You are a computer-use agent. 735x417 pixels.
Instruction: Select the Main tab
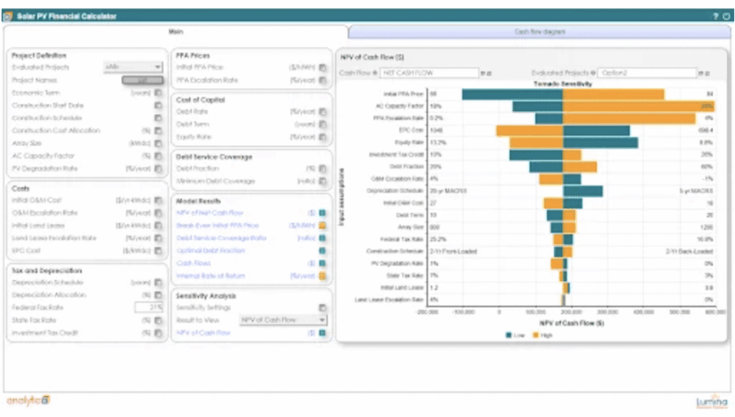tap(175, 31)
